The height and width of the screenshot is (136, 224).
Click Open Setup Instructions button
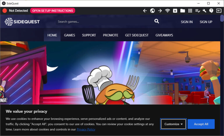point(52,11)
